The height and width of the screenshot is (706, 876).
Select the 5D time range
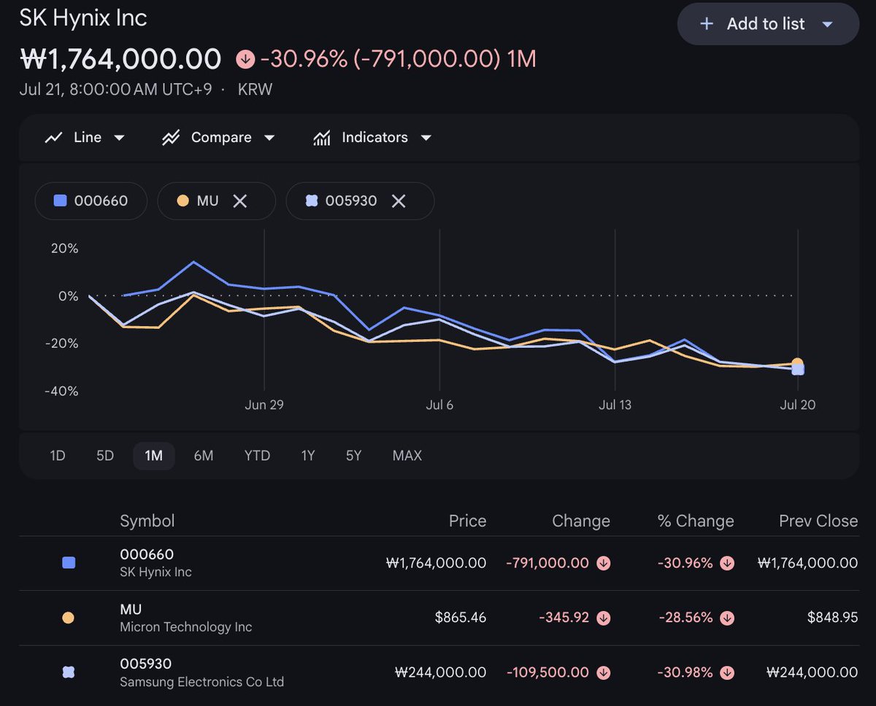pyautogui.click(x=105, y=456)
